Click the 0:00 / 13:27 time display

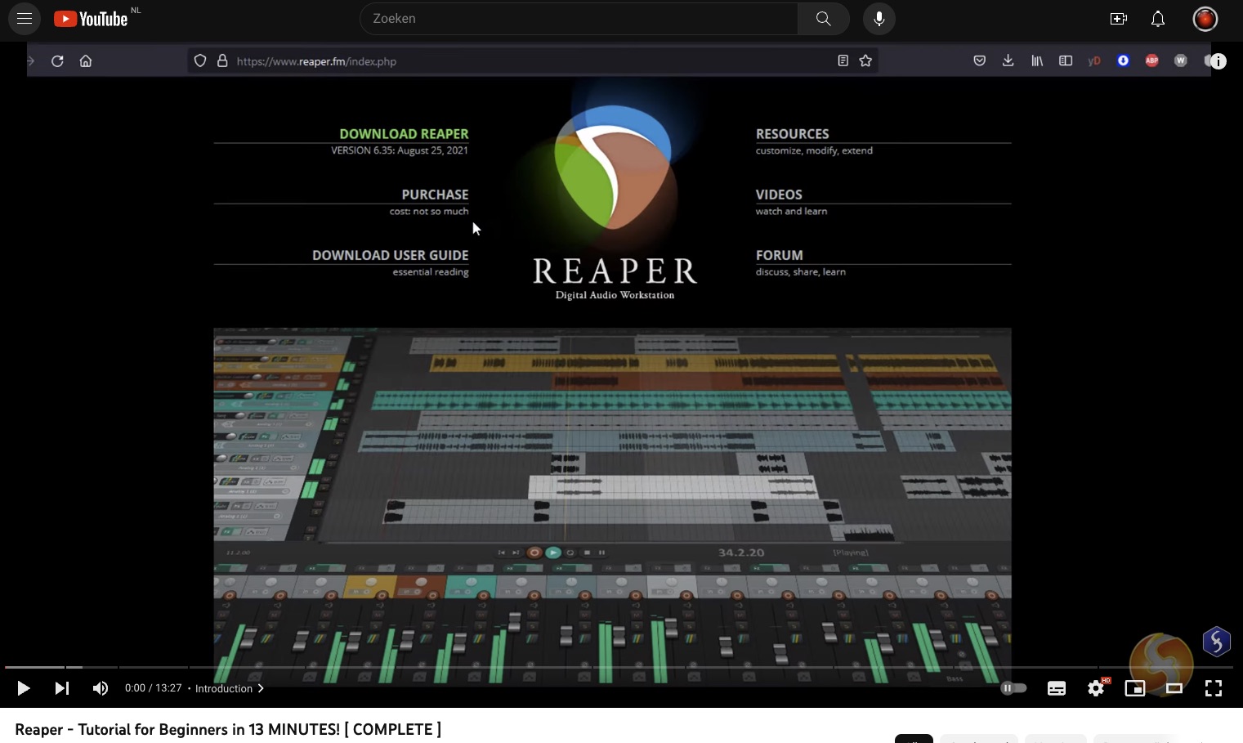click(x=154, y=688)
